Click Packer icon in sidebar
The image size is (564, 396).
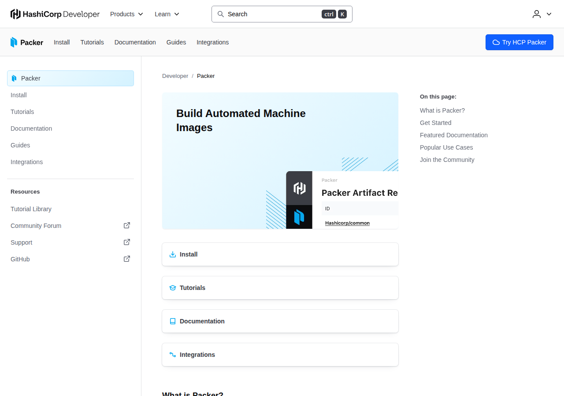(x=14, y=78)
